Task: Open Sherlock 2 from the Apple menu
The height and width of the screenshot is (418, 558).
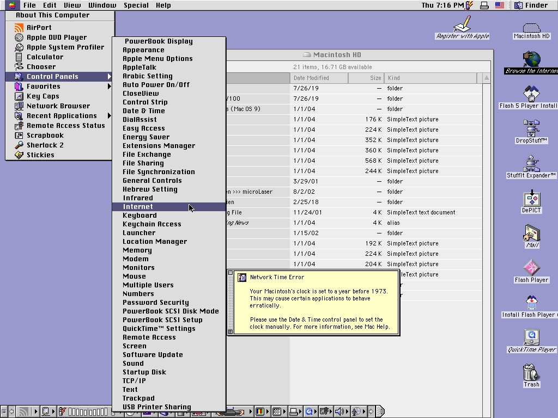Action: (x=59, y=145)
